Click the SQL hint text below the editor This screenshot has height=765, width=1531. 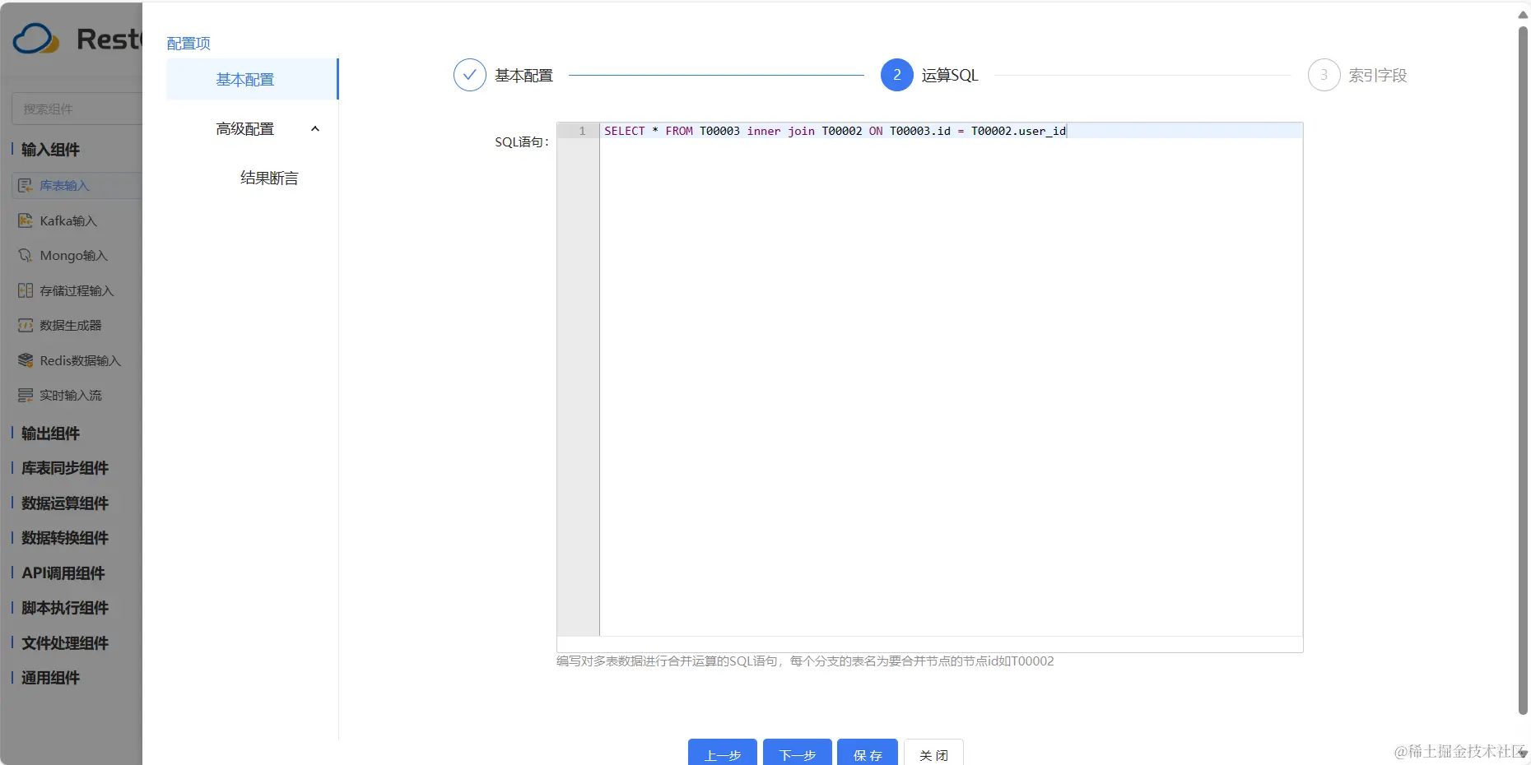pos(805,661)
